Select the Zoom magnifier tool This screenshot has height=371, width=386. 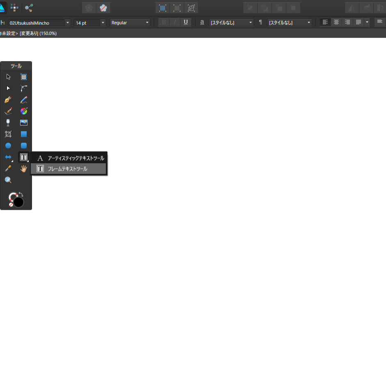(8, 180)
